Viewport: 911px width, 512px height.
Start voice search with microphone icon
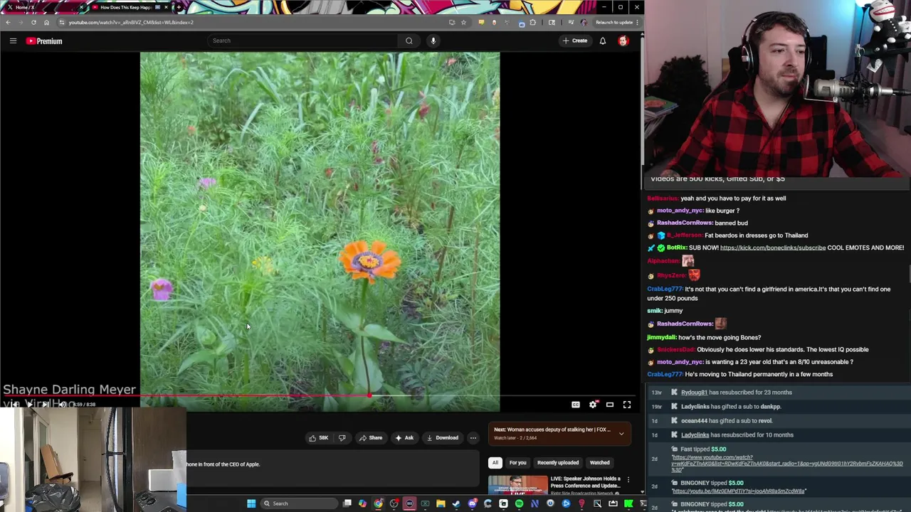(433, 41)
